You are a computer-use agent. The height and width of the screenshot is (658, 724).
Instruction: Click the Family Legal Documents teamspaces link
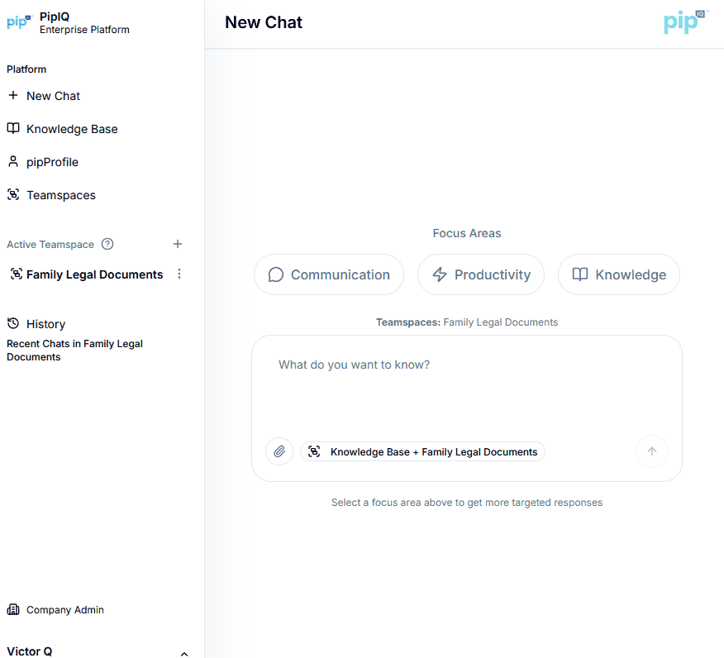click(x=500, y=322)
